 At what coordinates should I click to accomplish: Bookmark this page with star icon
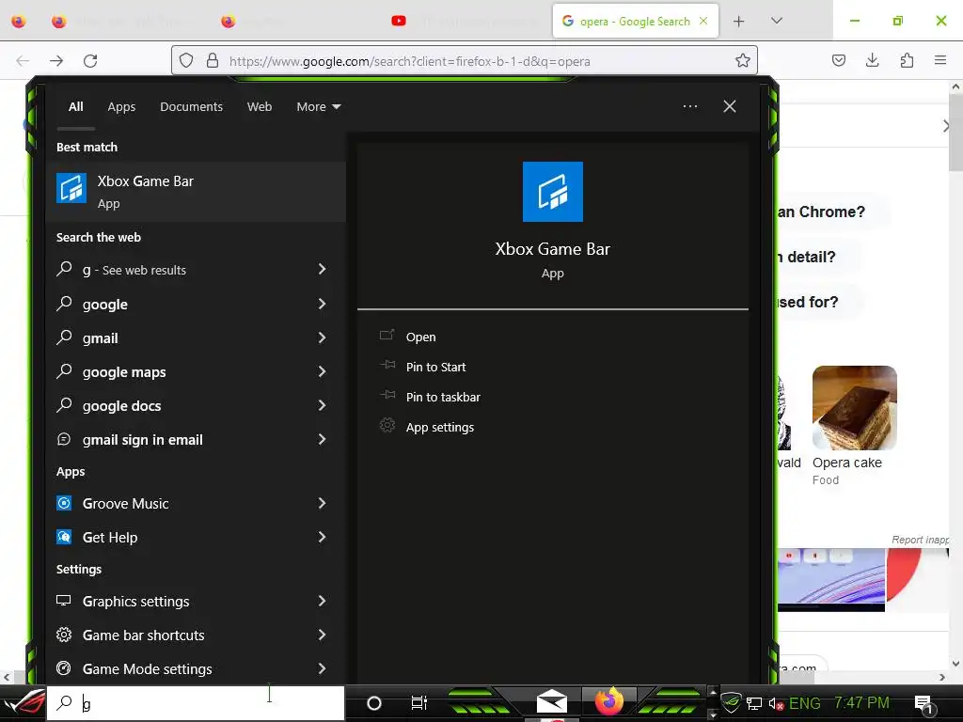pyautogui.click(x=743, y=60)
